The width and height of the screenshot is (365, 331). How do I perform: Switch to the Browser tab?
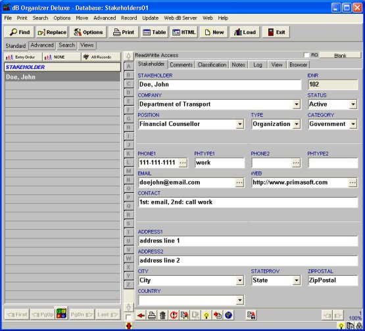pyautogui.click(x=298, y=65)
